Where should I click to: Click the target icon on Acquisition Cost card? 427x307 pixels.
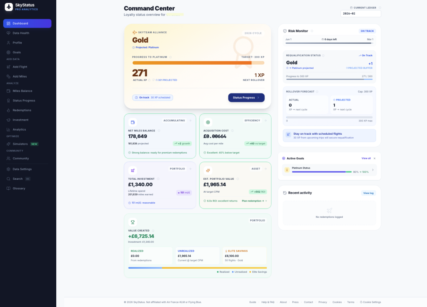pos(208,122)
